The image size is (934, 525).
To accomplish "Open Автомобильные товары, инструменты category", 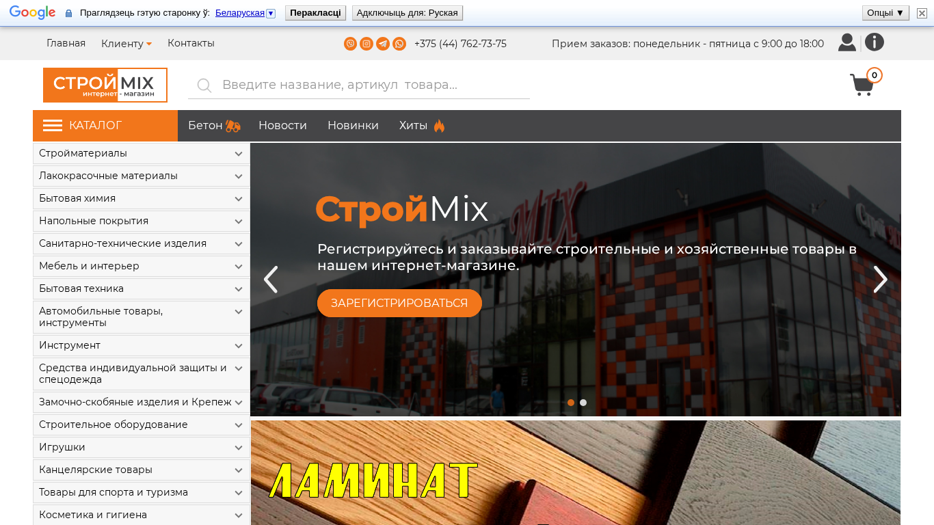I will click(142, 317).
